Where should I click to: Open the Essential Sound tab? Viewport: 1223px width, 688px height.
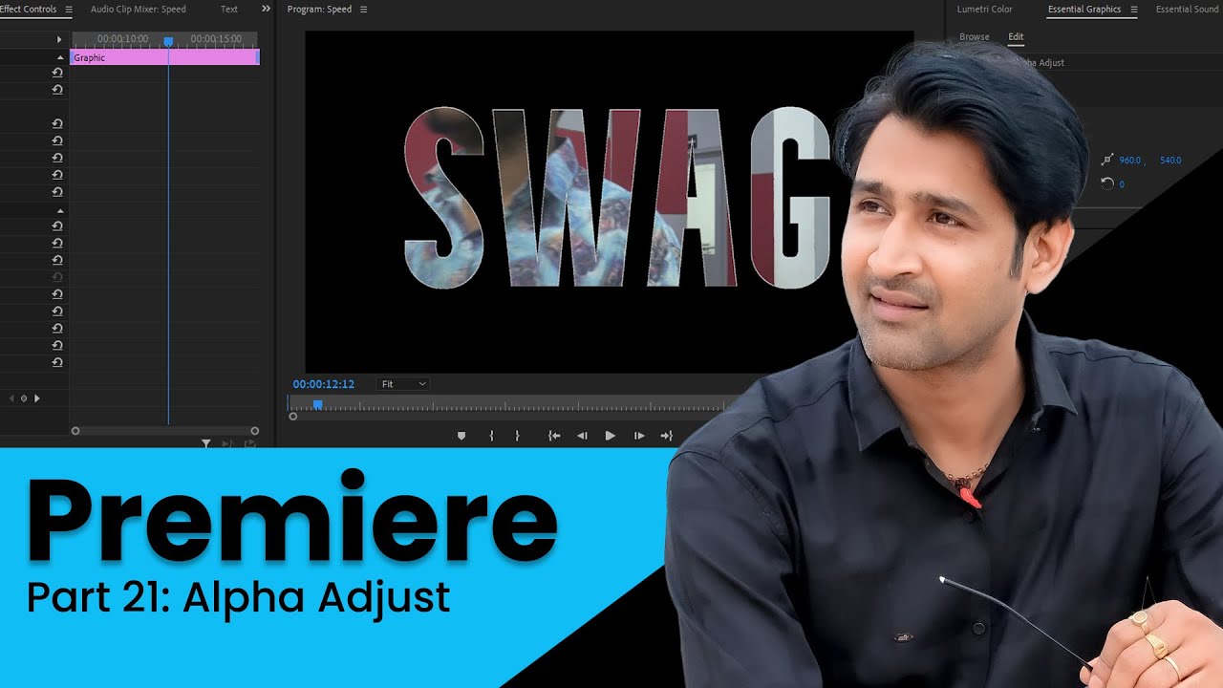tap(1187, 10)
